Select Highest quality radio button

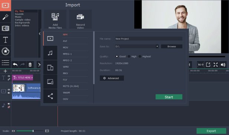click(140, 56)
